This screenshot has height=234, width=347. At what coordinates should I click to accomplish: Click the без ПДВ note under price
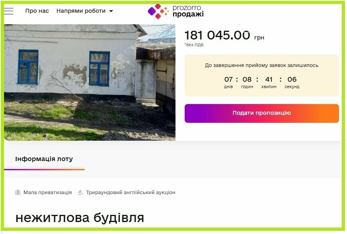pyautogui.click(x=194, y=45)
